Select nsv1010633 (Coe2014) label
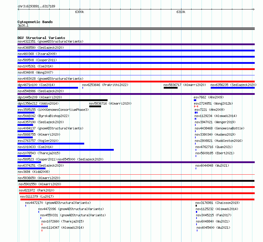This screenshot has height=242, width=263. coord(35,147)
